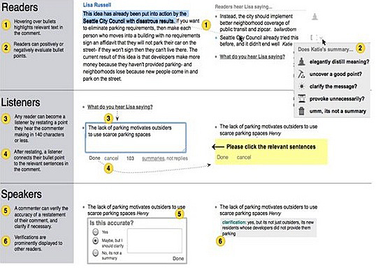This screenshot has height=270, width=383.
Task: Select 'Maybe, but I should clarify' option
Action: coord(96,241)
